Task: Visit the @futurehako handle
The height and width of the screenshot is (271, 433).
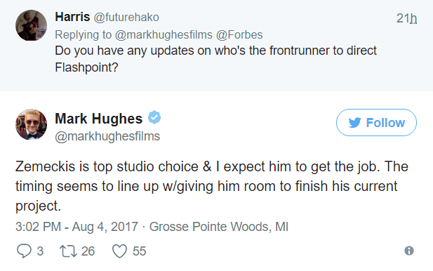Action: 126,18
